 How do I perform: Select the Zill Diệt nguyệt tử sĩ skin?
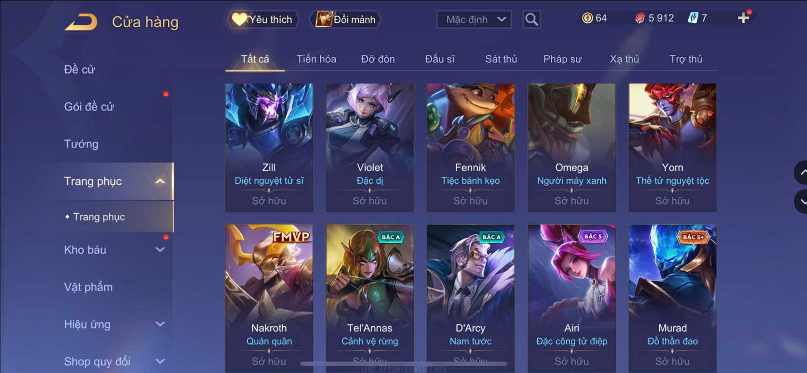[269, 148]
